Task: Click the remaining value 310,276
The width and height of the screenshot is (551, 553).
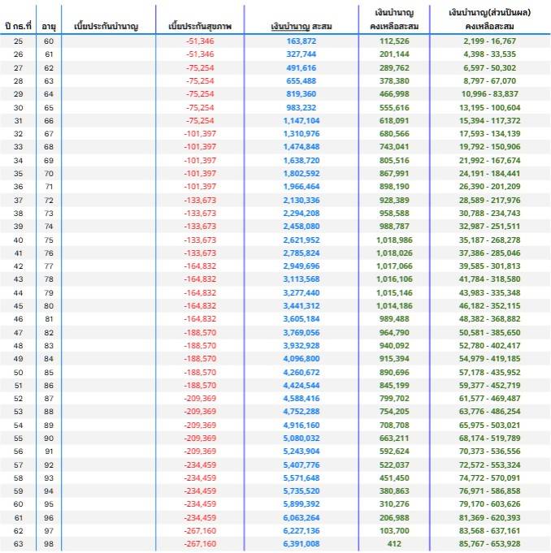Action: 394,505
